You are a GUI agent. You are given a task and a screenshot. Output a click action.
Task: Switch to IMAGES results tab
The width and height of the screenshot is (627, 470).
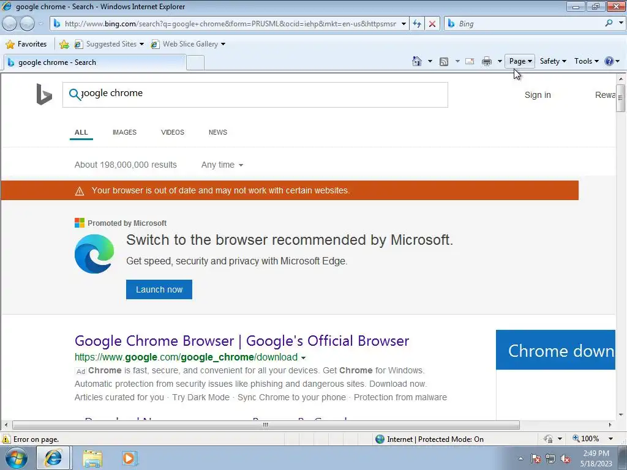(x=124, y=132)
